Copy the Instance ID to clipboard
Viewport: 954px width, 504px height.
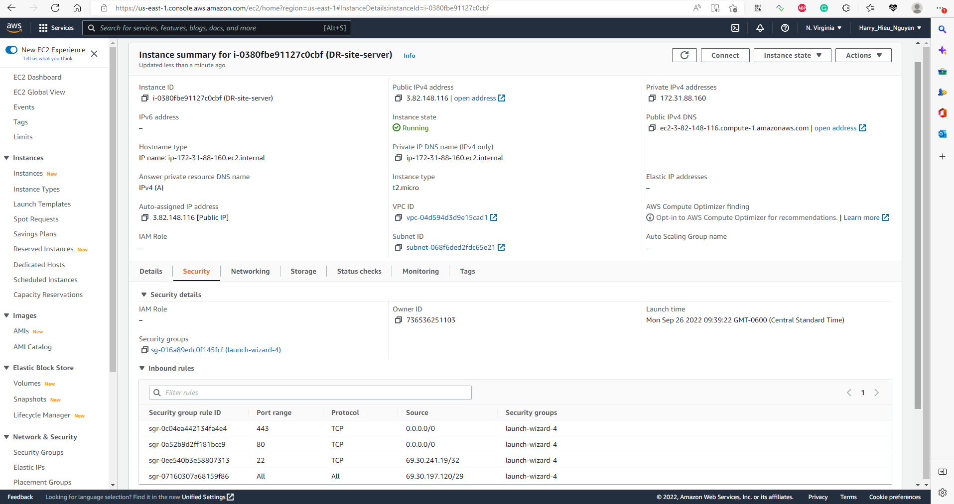[145, 99]
